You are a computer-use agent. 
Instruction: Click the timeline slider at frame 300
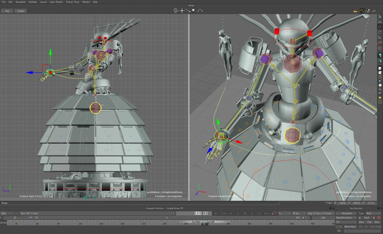(205, 222)
